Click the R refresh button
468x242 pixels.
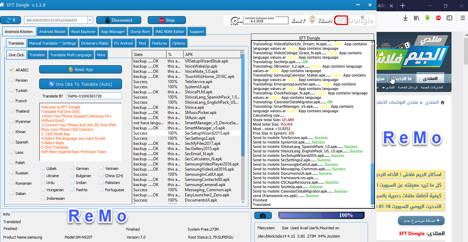11,20
